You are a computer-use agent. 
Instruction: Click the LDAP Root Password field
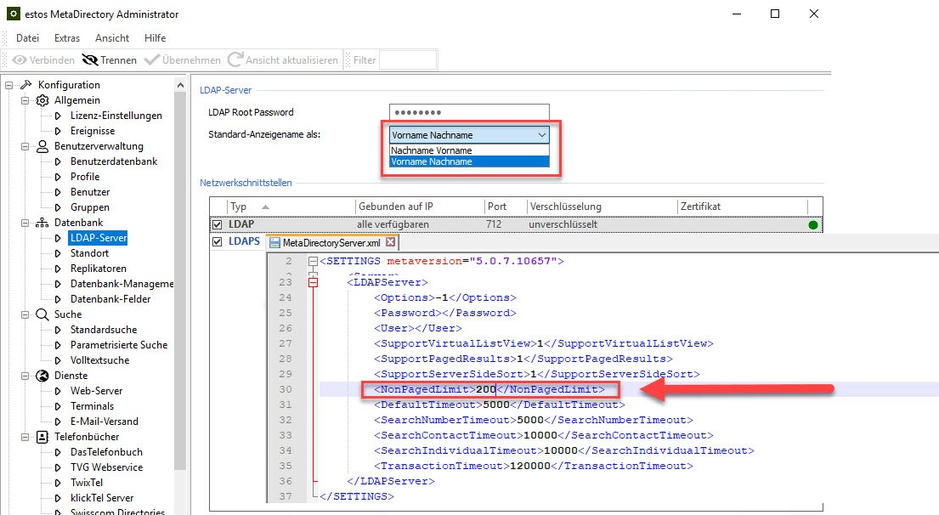pyautogui.click(x=469, y=112)
